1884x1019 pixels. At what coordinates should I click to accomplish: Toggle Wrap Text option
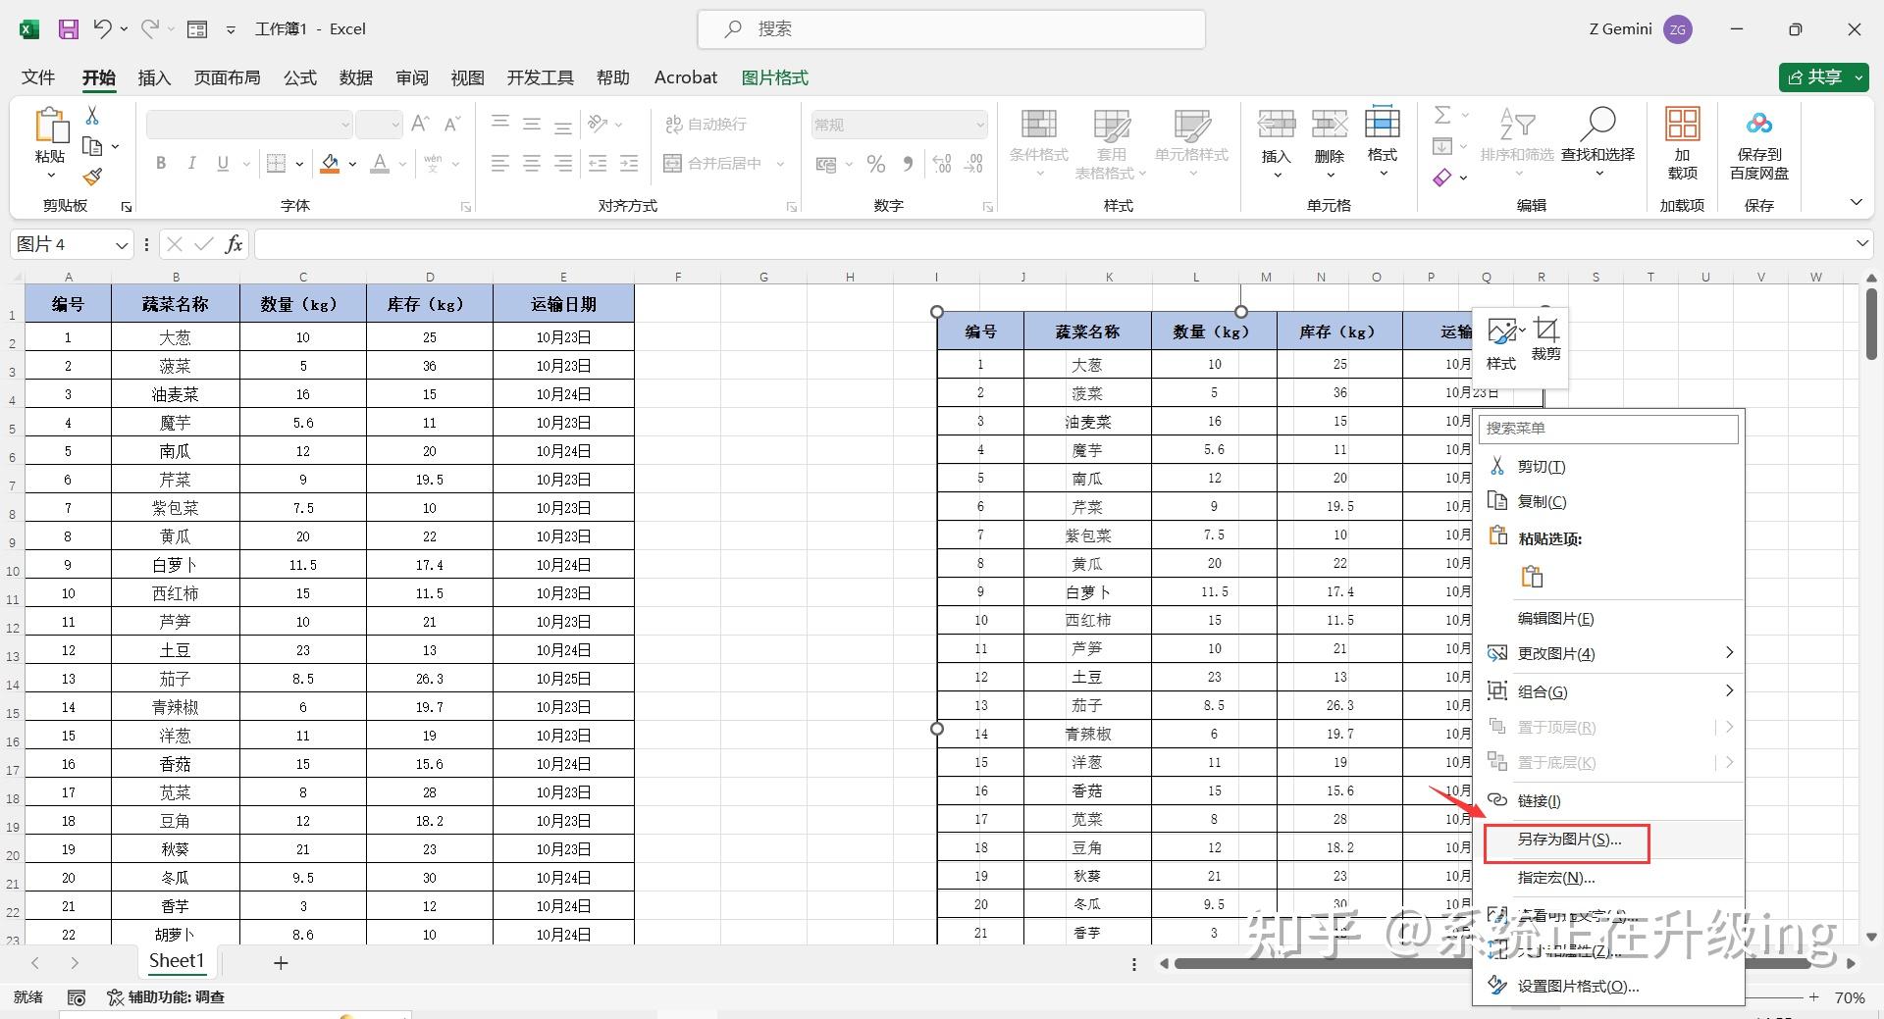(706, 125)
